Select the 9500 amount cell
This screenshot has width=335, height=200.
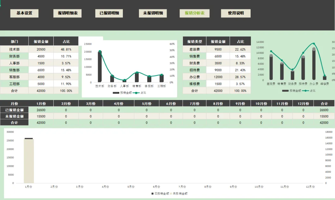click(218, 49)
